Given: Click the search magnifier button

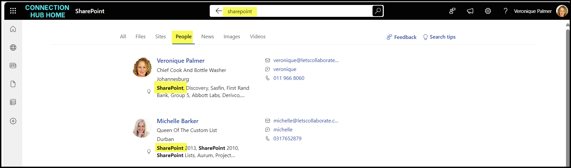Looking at the screenshot, I should tap(377, 11).
